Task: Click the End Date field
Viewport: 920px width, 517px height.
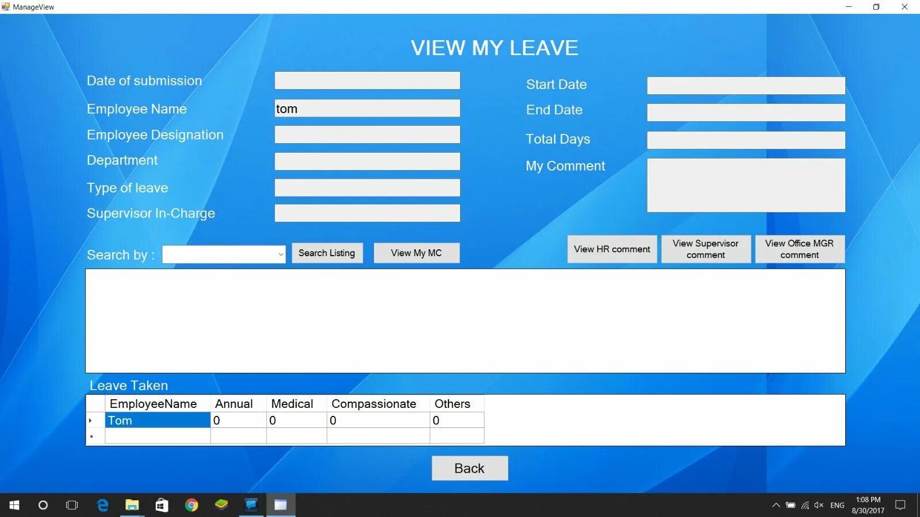Action: 746,113
